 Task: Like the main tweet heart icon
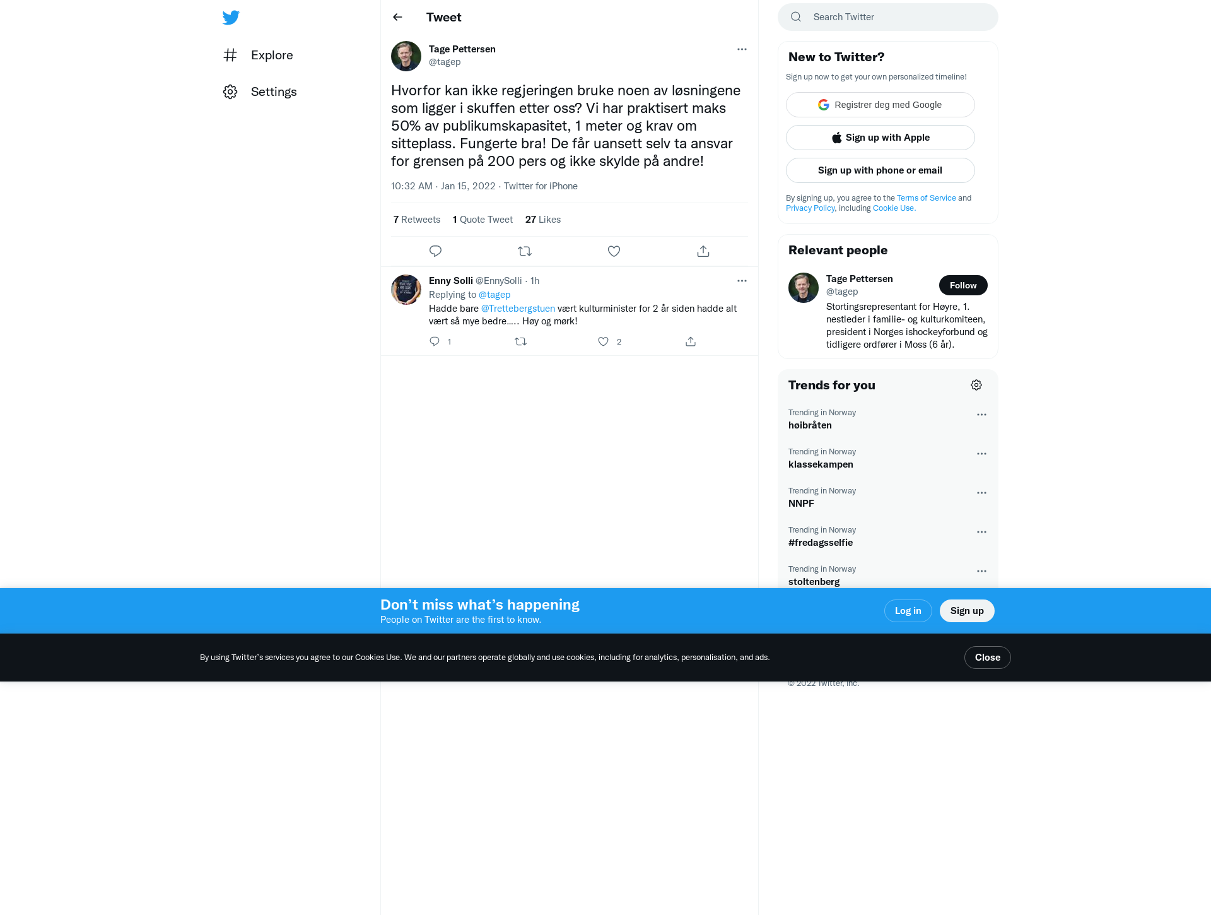tap(614, 251)
